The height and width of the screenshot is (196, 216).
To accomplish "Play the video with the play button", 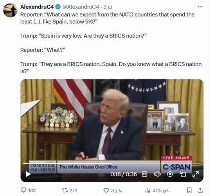I will click(x=28, y=174).
